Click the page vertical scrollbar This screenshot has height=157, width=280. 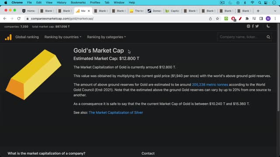click(278, 68)
